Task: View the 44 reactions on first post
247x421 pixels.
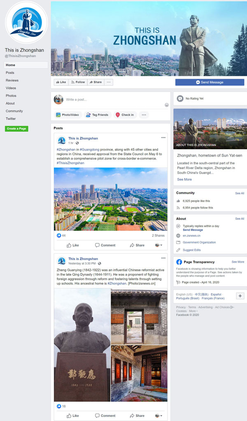Action: pos(61,235)
